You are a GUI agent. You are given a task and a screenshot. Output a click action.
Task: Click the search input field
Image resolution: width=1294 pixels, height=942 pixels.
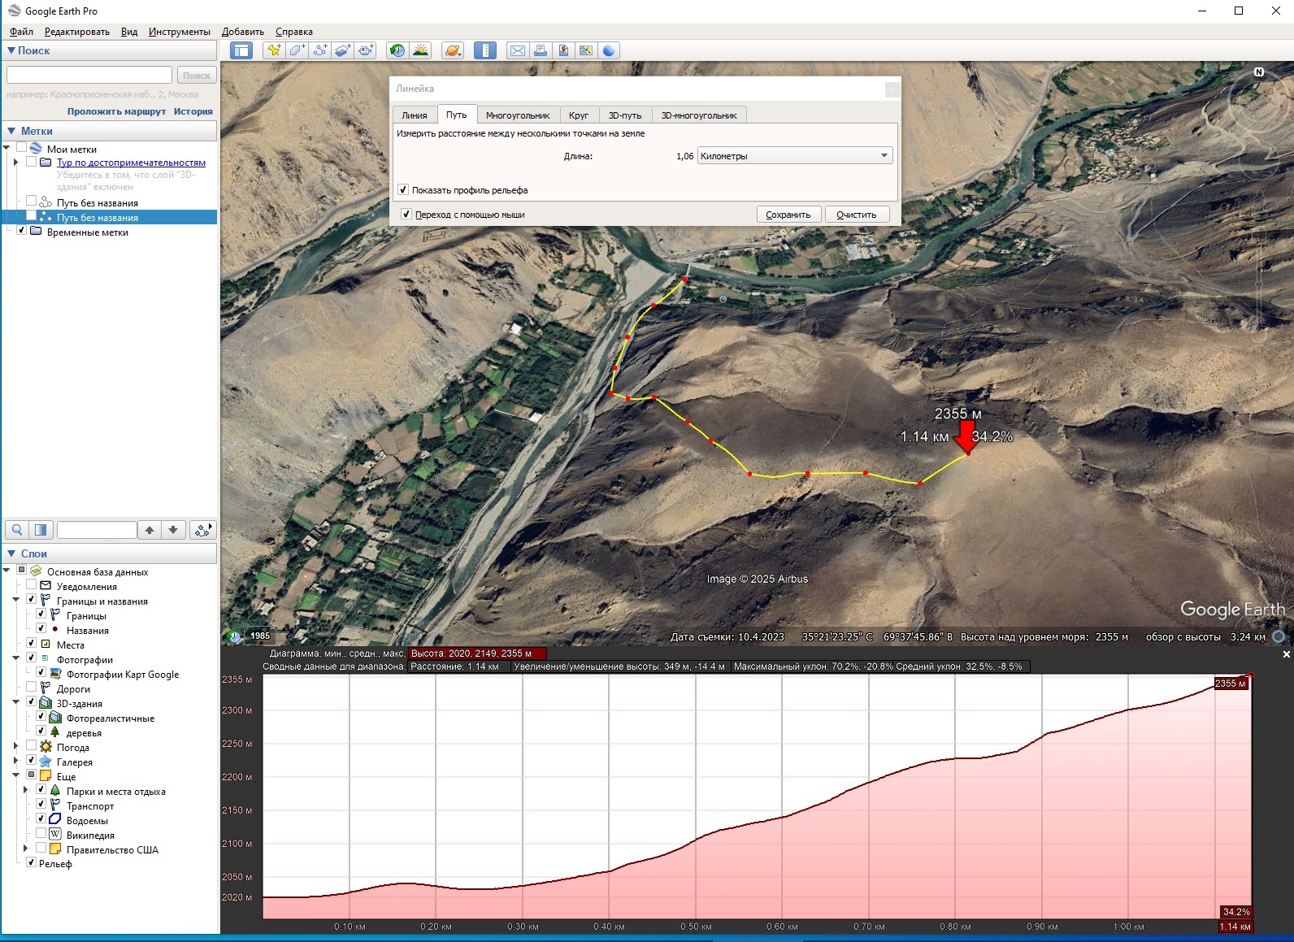click(89, 76)
